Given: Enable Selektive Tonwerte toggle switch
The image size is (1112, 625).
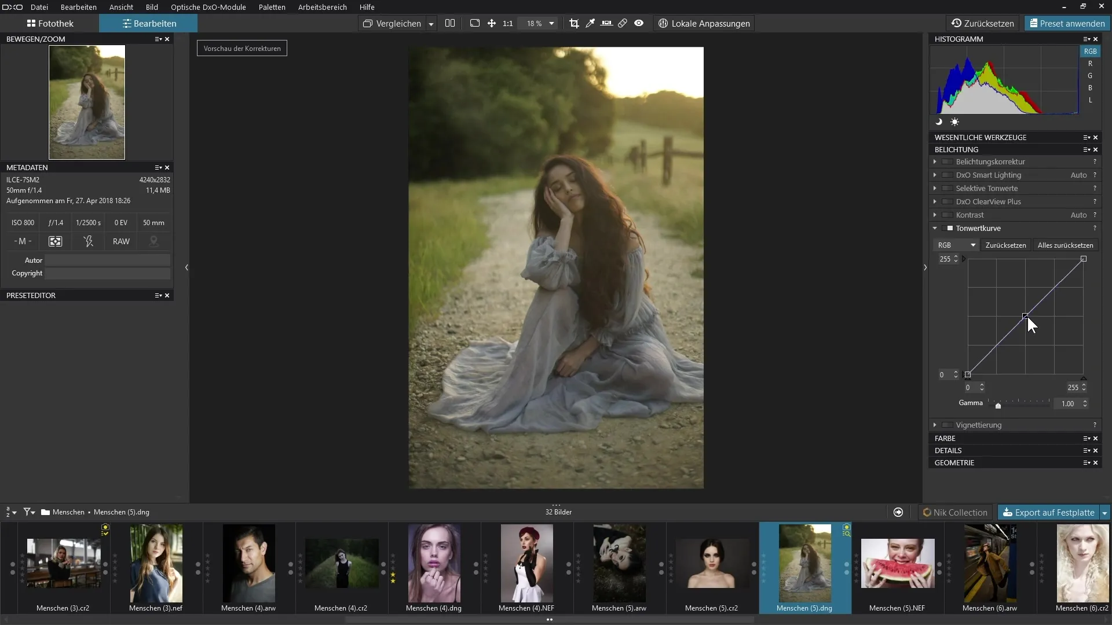Looking at the screenshot, I should (x=948, y=188).
